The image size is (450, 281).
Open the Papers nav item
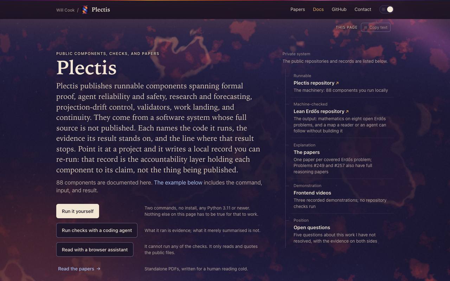click(297, 9)
